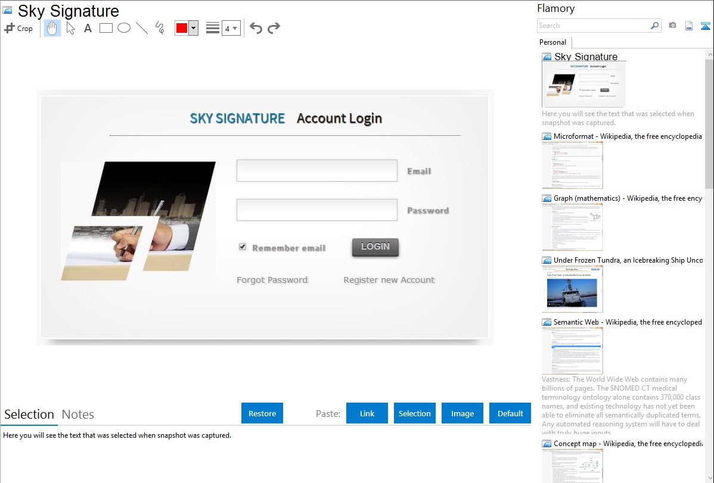The width and height of the screenshot is (714, 483).
Task: Toggle the Remember email checkbox
Action: (x=242, y=247)
